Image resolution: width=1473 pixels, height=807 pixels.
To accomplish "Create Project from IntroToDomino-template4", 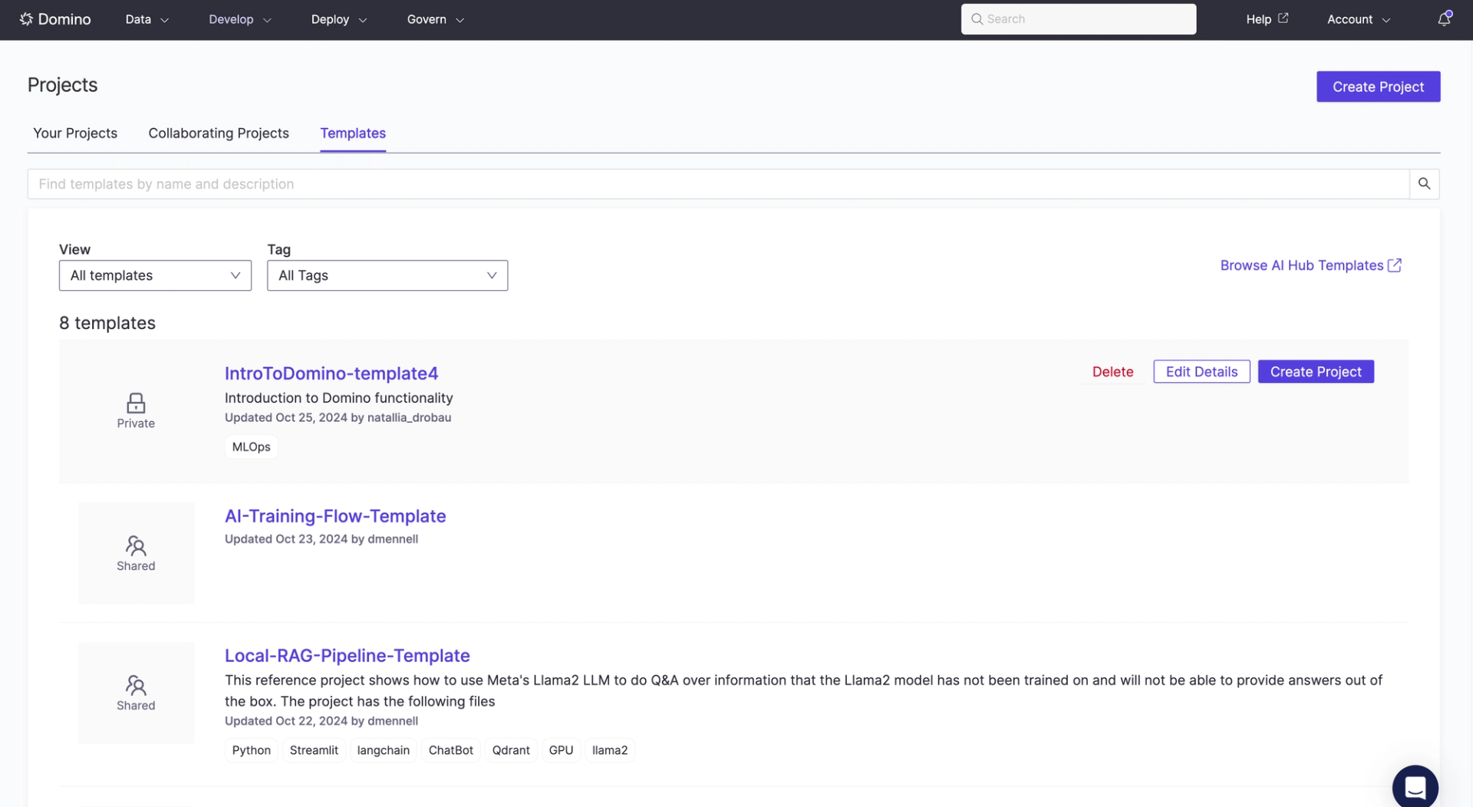I will coord(1316,371).
